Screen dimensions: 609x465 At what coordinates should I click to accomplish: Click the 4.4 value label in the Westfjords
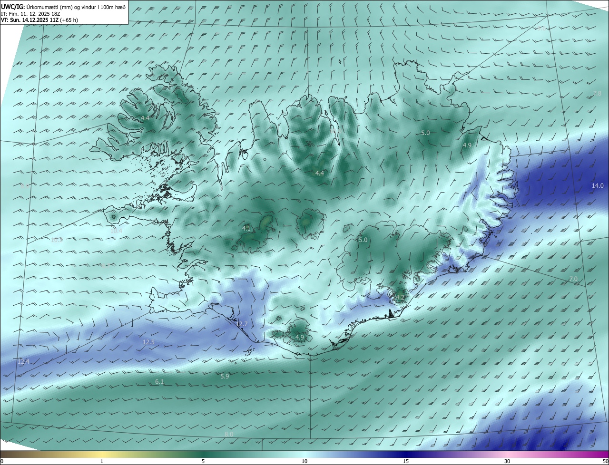click(145, 118)
